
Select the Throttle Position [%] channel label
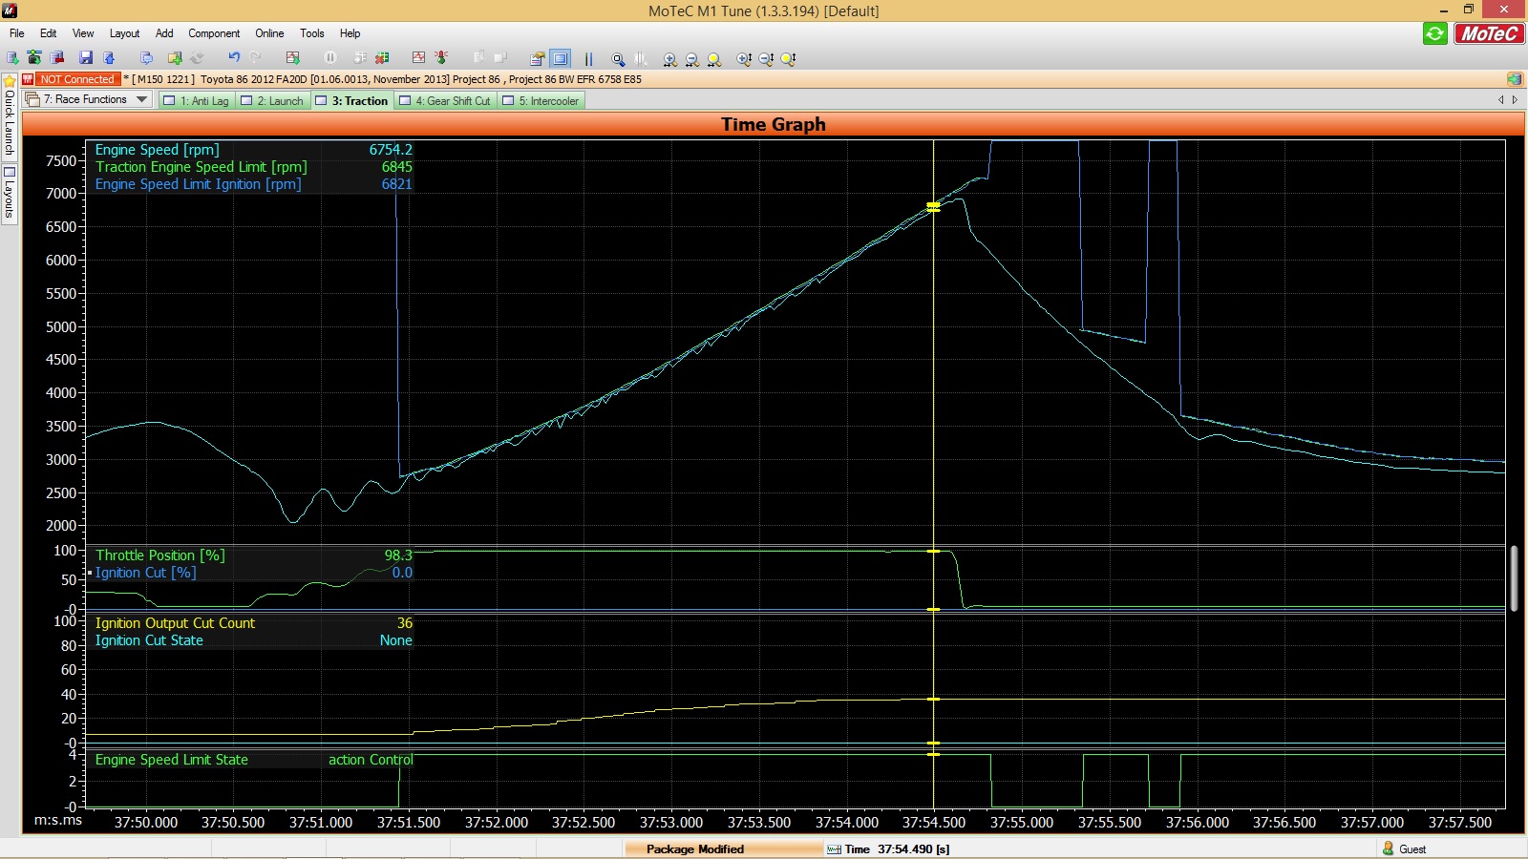coord(160,555)
